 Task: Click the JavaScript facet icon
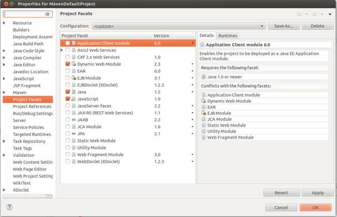[74, 99]
